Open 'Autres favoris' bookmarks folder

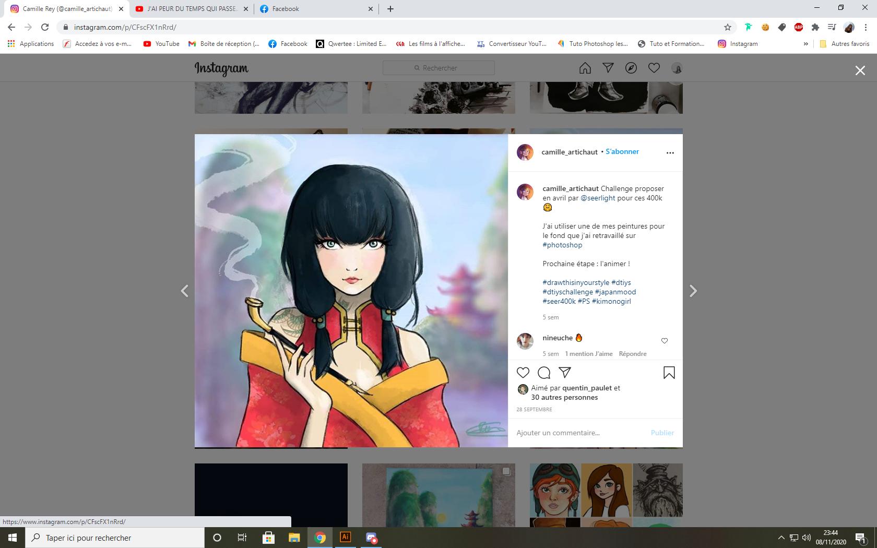(844, 44)
